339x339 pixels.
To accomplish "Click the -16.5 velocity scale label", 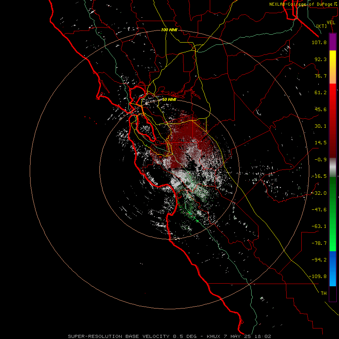I will point(319,176).
